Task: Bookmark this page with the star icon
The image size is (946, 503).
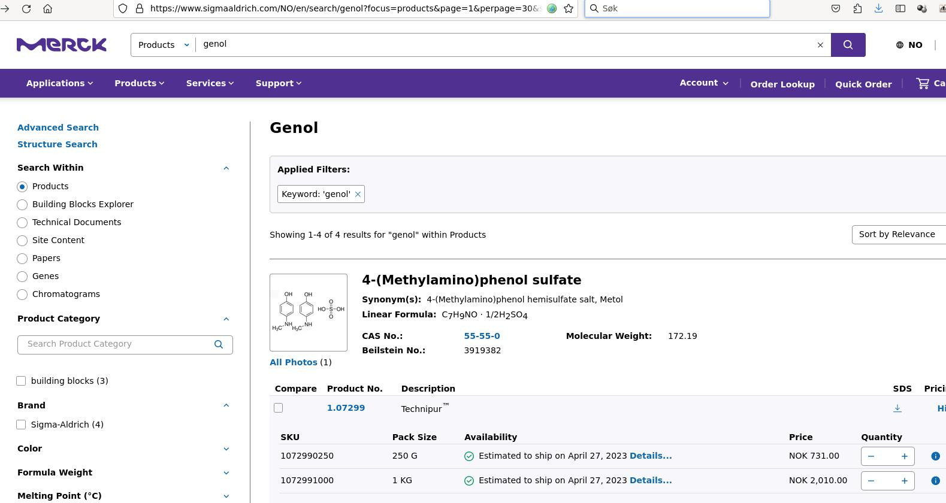Action: tap(569, 8)
